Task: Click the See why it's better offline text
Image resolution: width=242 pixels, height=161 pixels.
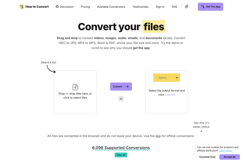Action: 201,125
